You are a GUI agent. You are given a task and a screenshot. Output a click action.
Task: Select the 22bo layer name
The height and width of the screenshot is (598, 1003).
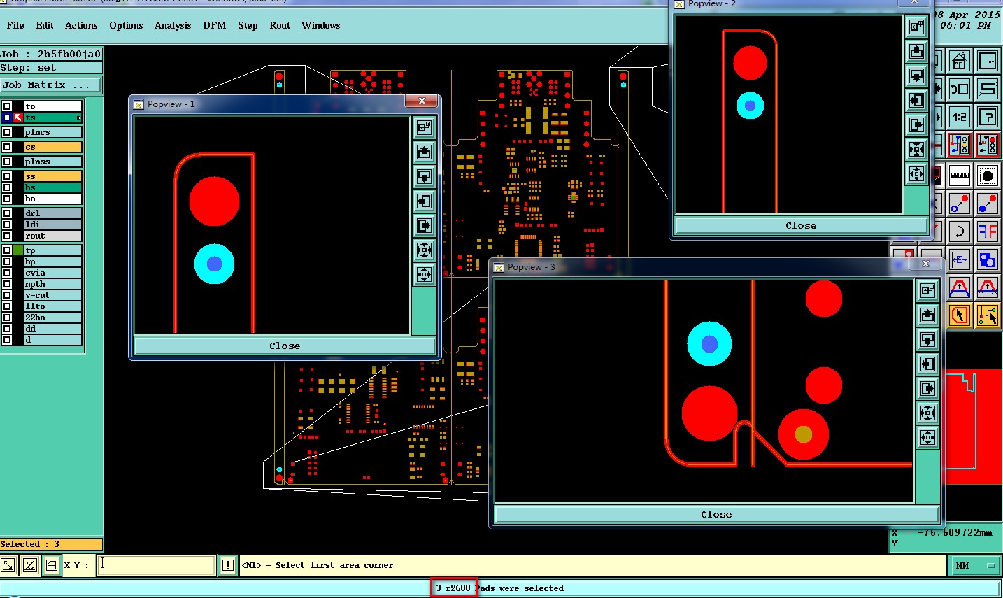coord(52,318)
